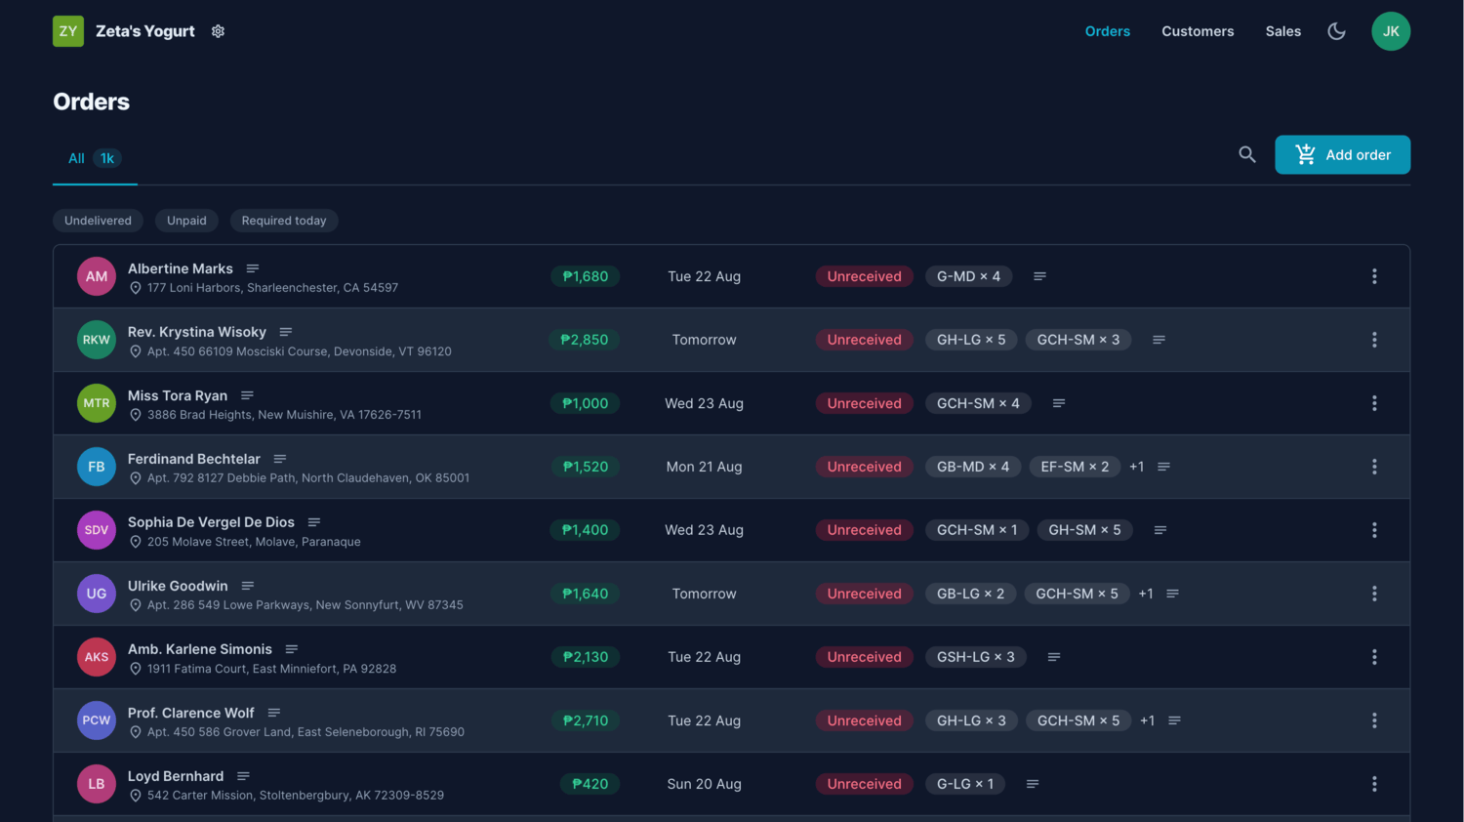The image size is (1464, 822).
Task: Go to Sales nav tab
Action: (1283, 31)
